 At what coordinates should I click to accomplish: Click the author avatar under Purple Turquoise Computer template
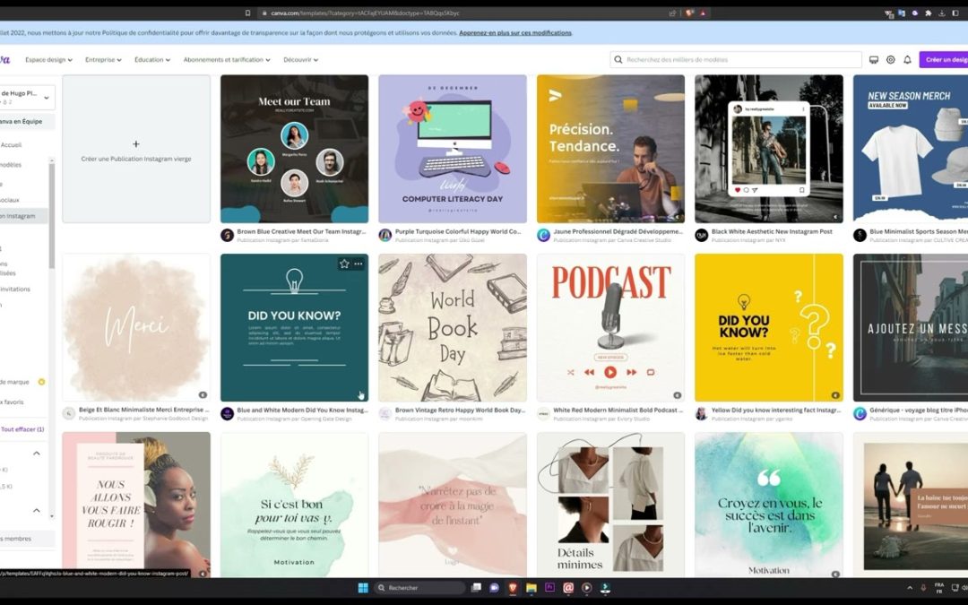pyautogui.click(x=385, y=235)
